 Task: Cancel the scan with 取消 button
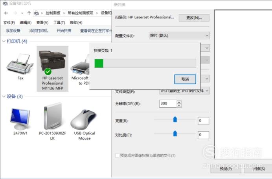pos(185,79)
